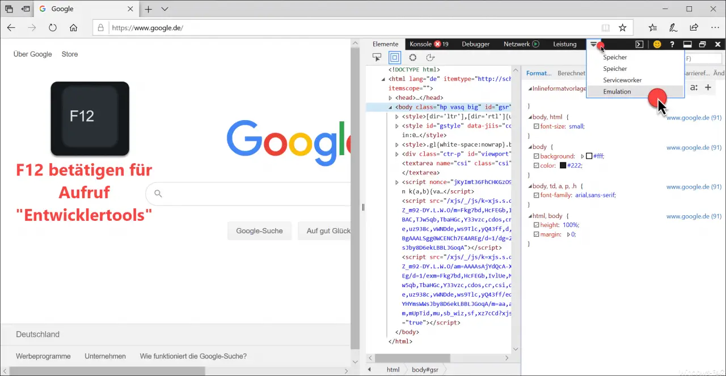Open the browser's three-dot settings menu
Screen dimensions: 726x376
(x=714, y=28)
